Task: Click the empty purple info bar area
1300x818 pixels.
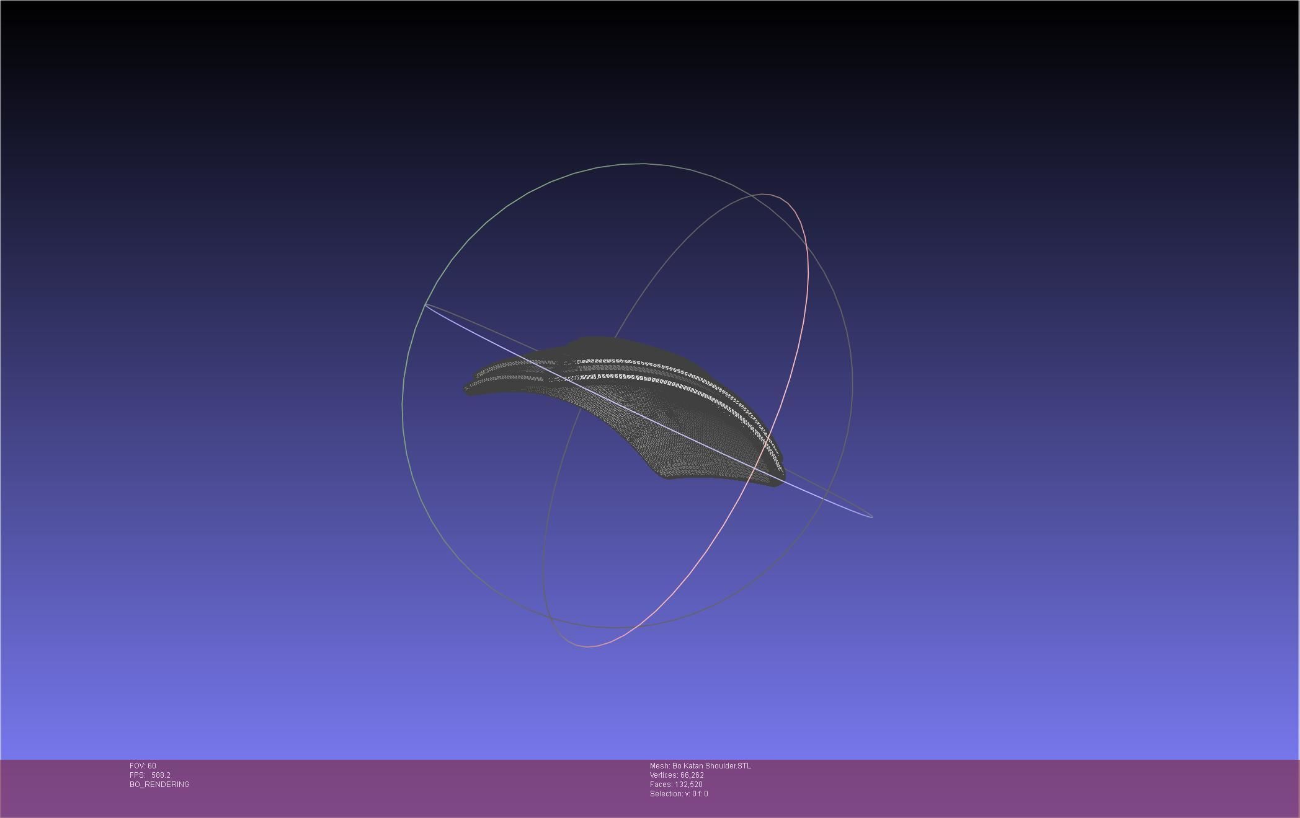Action: (992, 787)
